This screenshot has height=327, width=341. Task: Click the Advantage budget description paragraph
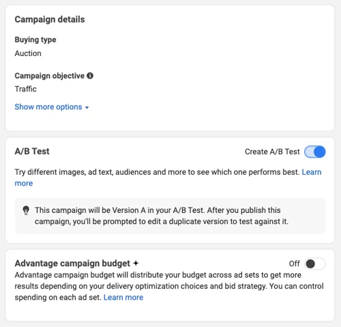click(x=169, y=286)
